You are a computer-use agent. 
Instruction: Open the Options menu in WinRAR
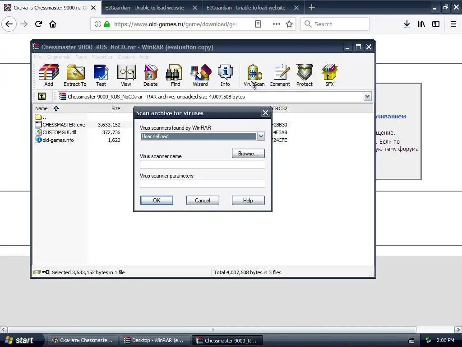(x=126, y=56)
